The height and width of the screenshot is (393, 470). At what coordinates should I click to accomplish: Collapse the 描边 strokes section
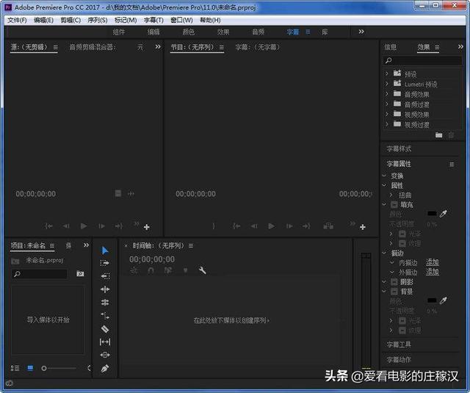tap(384, 253)
